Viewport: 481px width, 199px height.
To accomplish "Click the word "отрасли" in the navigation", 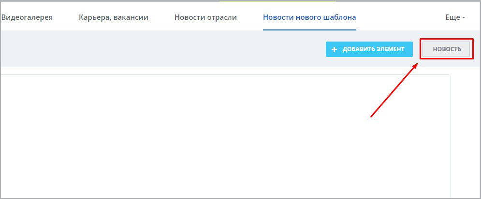I will [x=222, y=17].
